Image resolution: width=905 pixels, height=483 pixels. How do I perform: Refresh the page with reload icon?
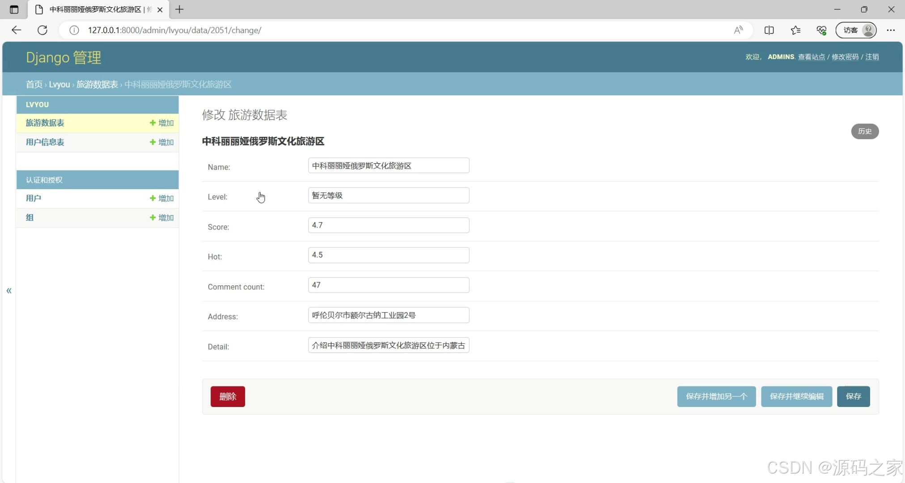point(42,30)
